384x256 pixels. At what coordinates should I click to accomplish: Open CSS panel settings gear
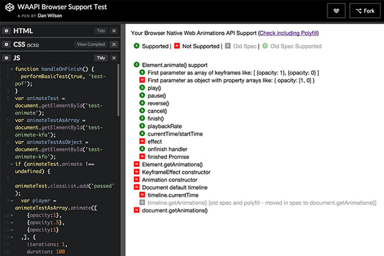[7, 44]
